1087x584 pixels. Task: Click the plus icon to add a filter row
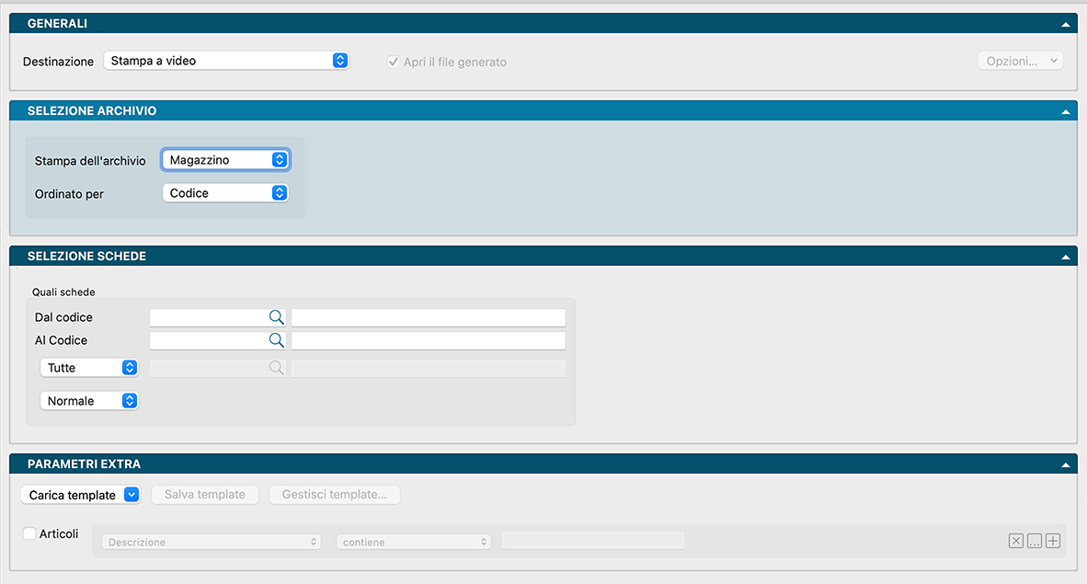[1053, 542]
